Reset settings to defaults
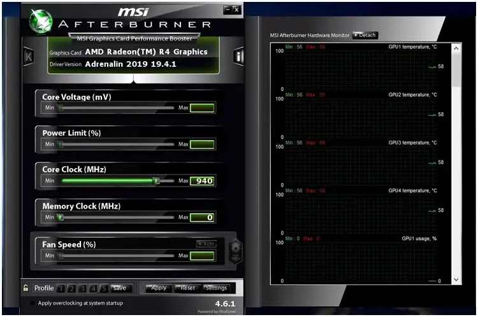 tap(187, 288)
